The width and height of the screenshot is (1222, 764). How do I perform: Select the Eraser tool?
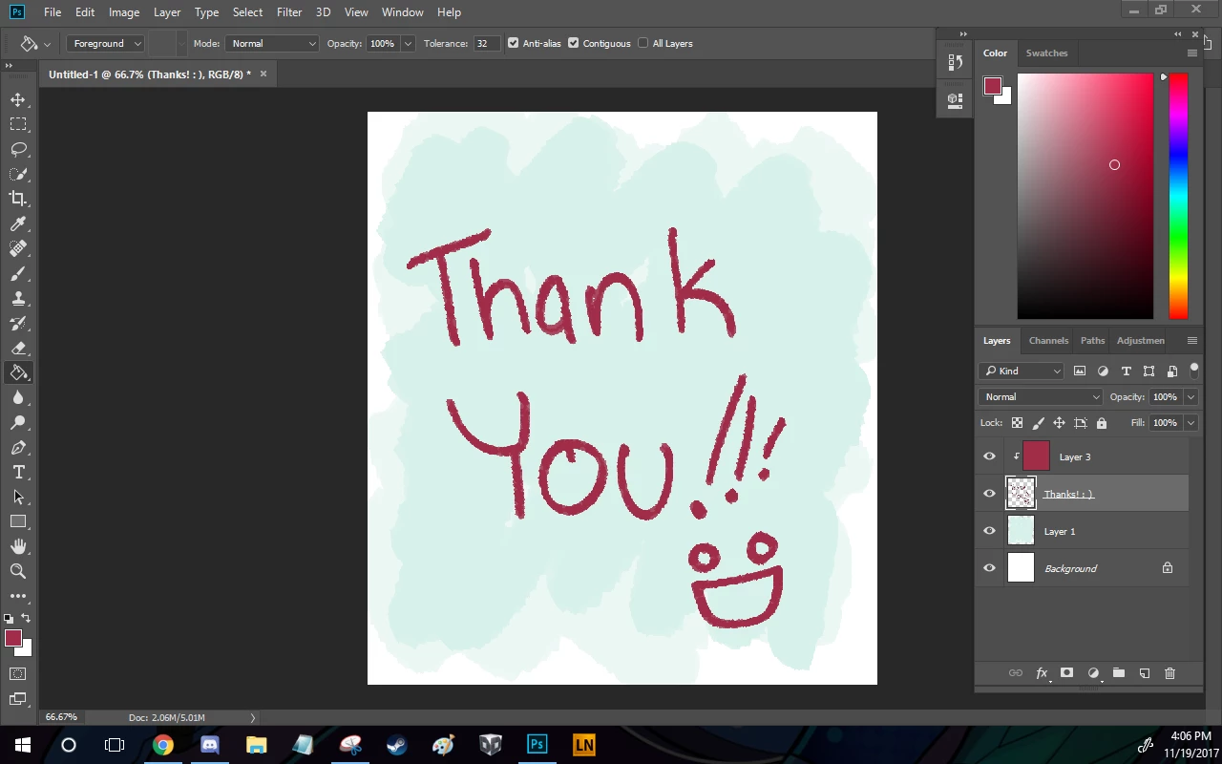point(18,348)
